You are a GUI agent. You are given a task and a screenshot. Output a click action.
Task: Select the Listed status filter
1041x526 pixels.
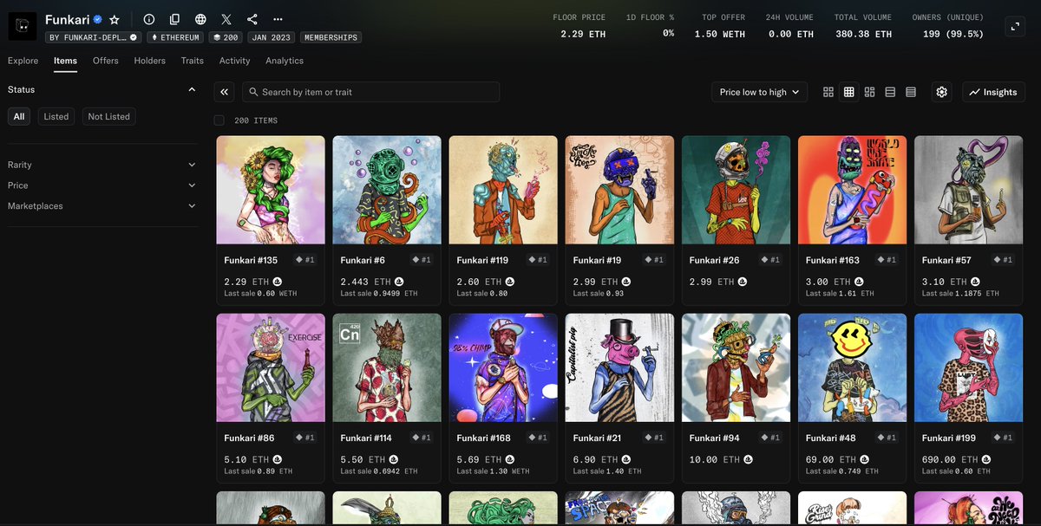pyautogui.click(x=56, y=116)
